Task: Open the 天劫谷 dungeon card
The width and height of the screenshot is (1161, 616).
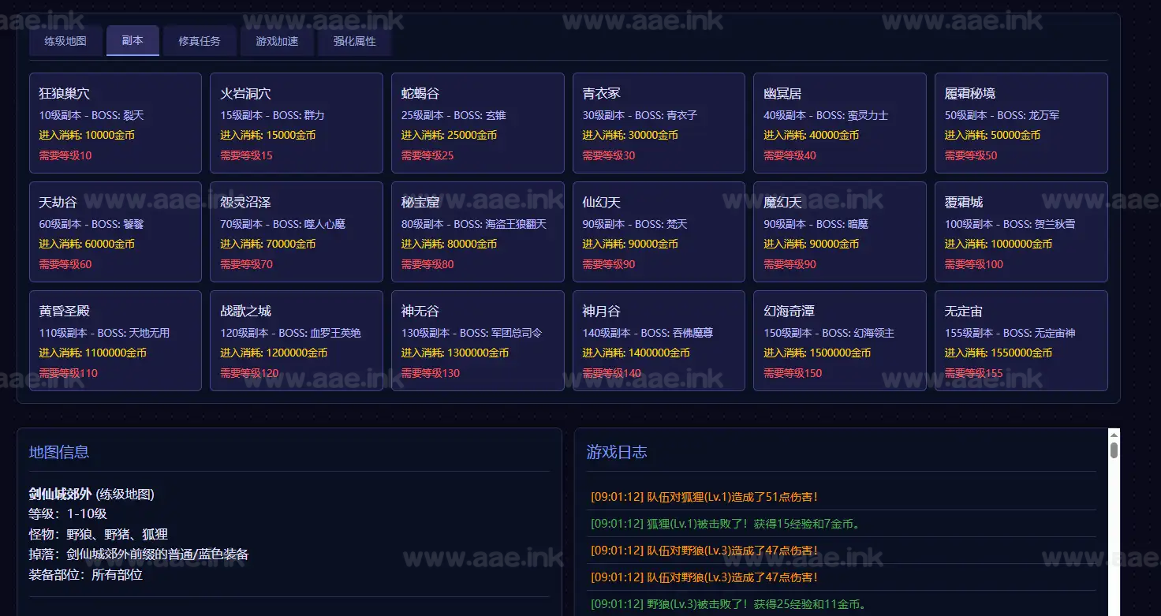Action: [115, 231]
